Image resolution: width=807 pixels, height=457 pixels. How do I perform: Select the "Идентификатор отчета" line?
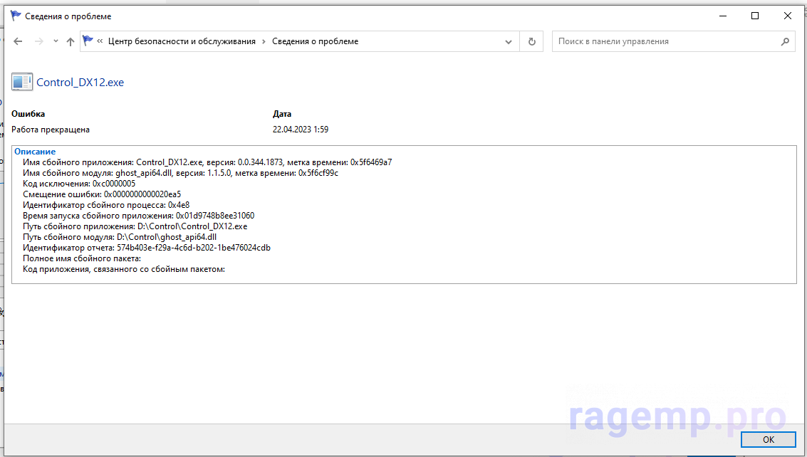pyautogui.click(x=147, y=248)
